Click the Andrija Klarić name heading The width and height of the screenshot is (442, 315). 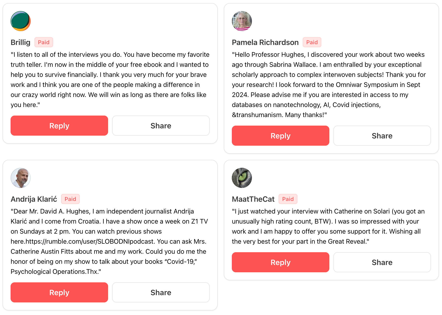click(34, 199)
